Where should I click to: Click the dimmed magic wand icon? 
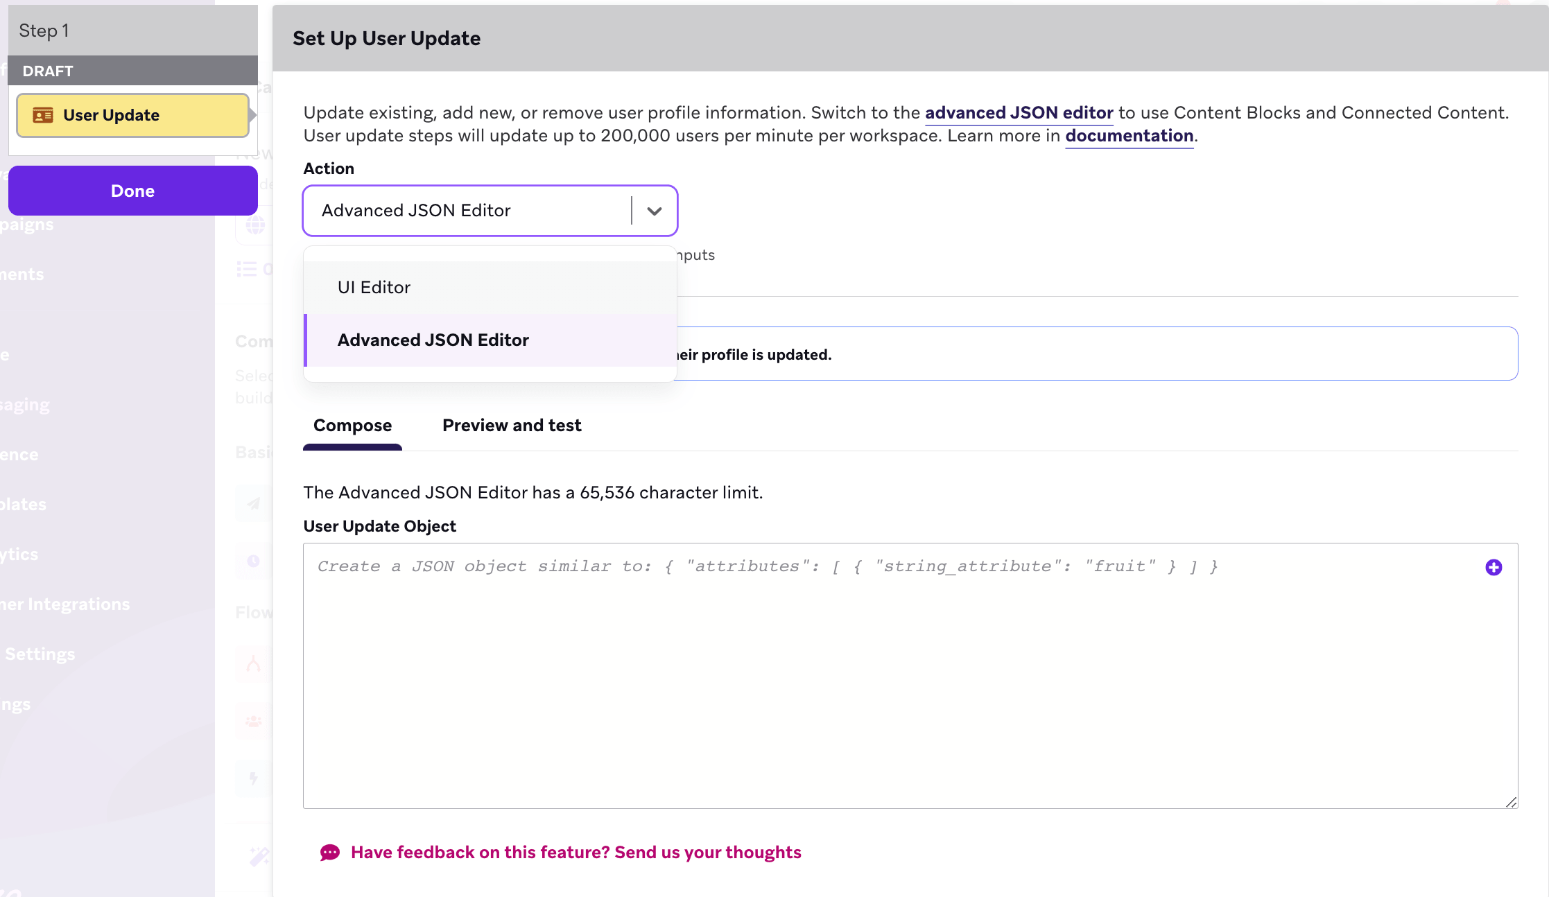point(259,857)
